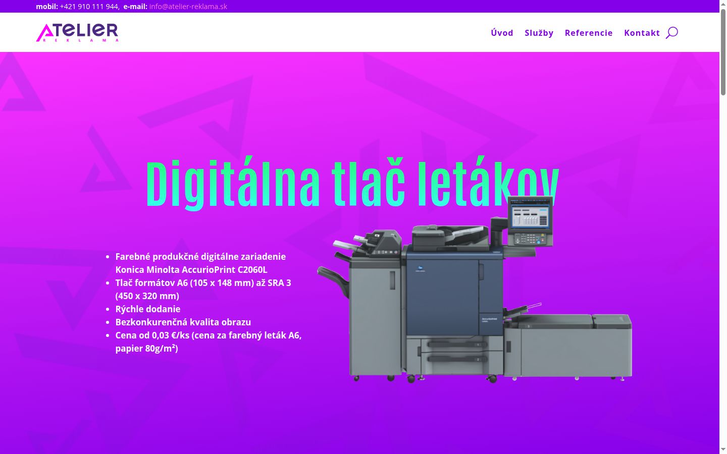Click the Atelier Reklama logo
This screenshot has width=727, height=454.
pyautogui.click(x=77, y=32)
